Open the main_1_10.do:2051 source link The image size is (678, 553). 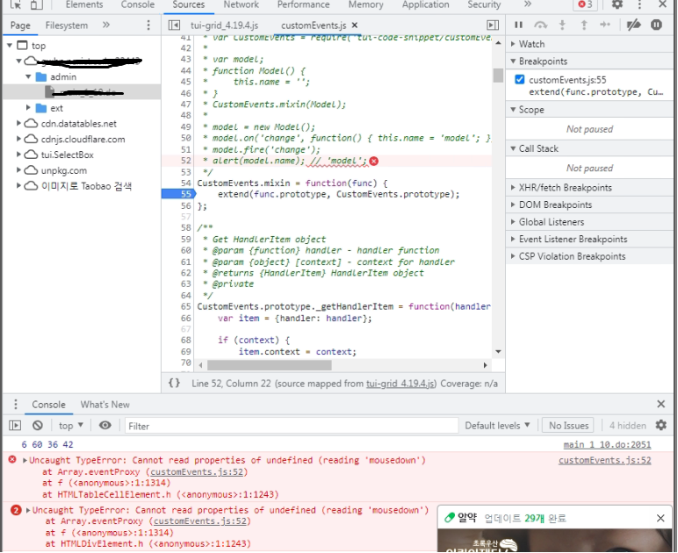click(x=607, y=444)
